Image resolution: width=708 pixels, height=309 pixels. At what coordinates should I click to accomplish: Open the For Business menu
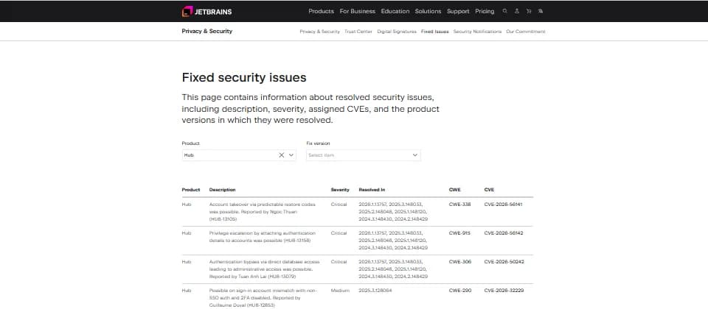tap(357, 11)
